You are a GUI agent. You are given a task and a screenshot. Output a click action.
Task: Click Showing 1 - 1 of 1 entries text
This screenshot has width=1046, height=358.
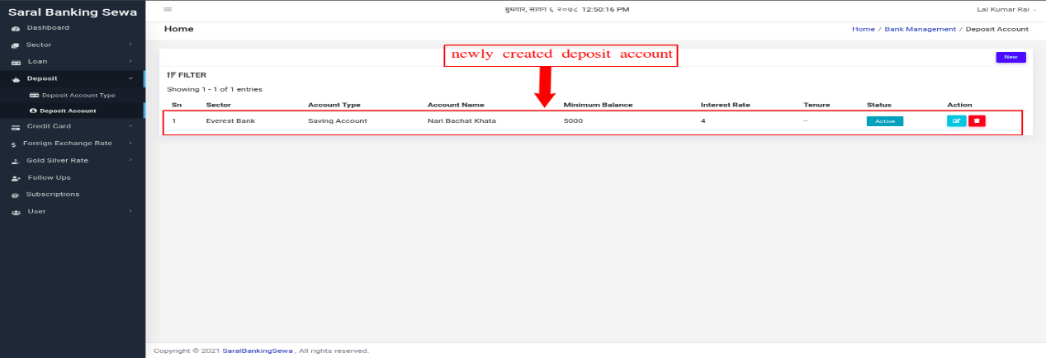click(x=215, y=89)
